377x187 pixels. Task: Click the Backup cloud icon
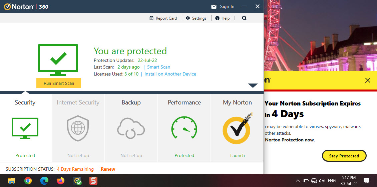click(131, 128)
